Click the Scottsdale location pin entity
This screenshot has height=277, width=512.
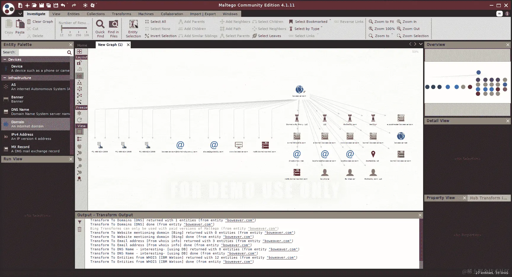373,154
